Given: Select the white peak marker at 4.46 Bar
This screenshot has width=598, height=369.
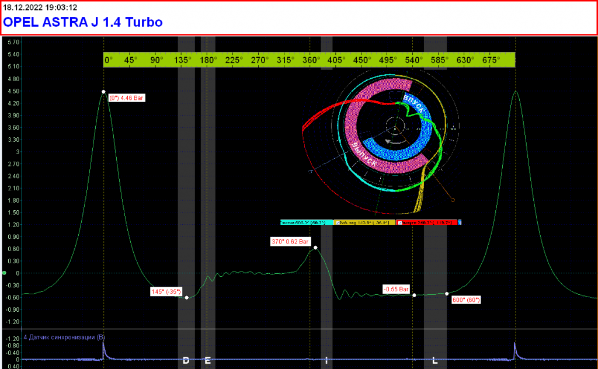Looking at the screenshot, I should tap(103, 92).
